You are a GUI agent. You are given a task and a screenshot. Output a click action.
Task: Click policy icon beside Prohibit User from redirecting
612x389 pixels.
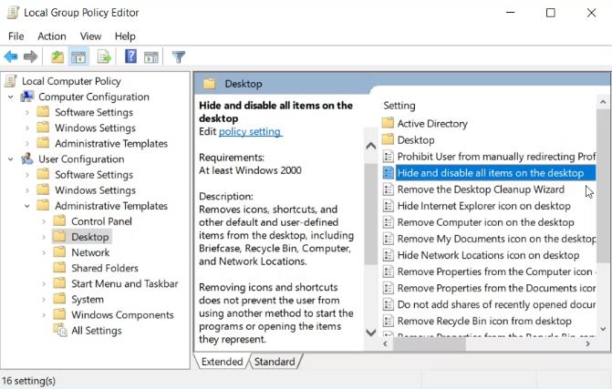click(x=388, y=157)
